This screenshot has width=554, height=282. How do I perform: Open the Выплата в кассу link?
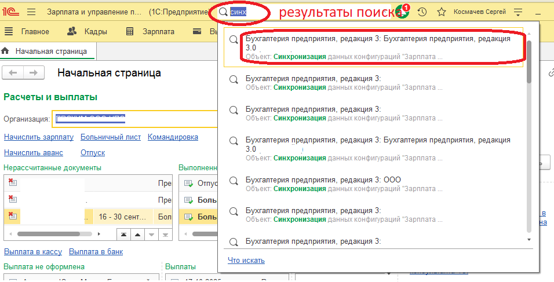point(33,252)
